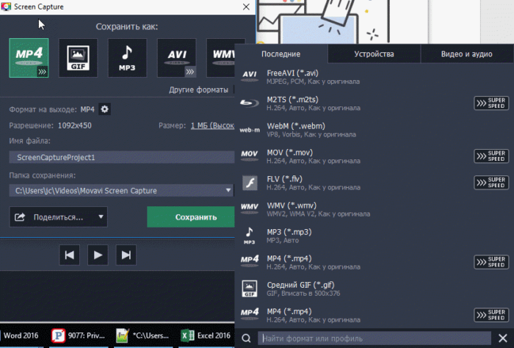Open Word 2016 from the taskbar
This screenshot has width=514, height=348.
pyautogui.click(x=21, y=336)
